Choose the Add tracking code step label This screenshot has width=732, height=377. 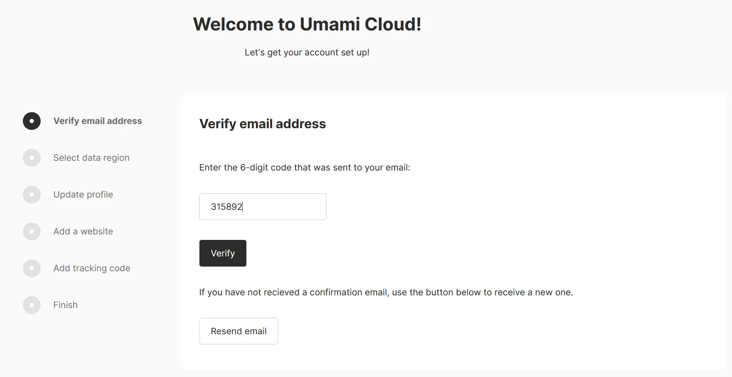pyautogui.click(x=92, y=268)
